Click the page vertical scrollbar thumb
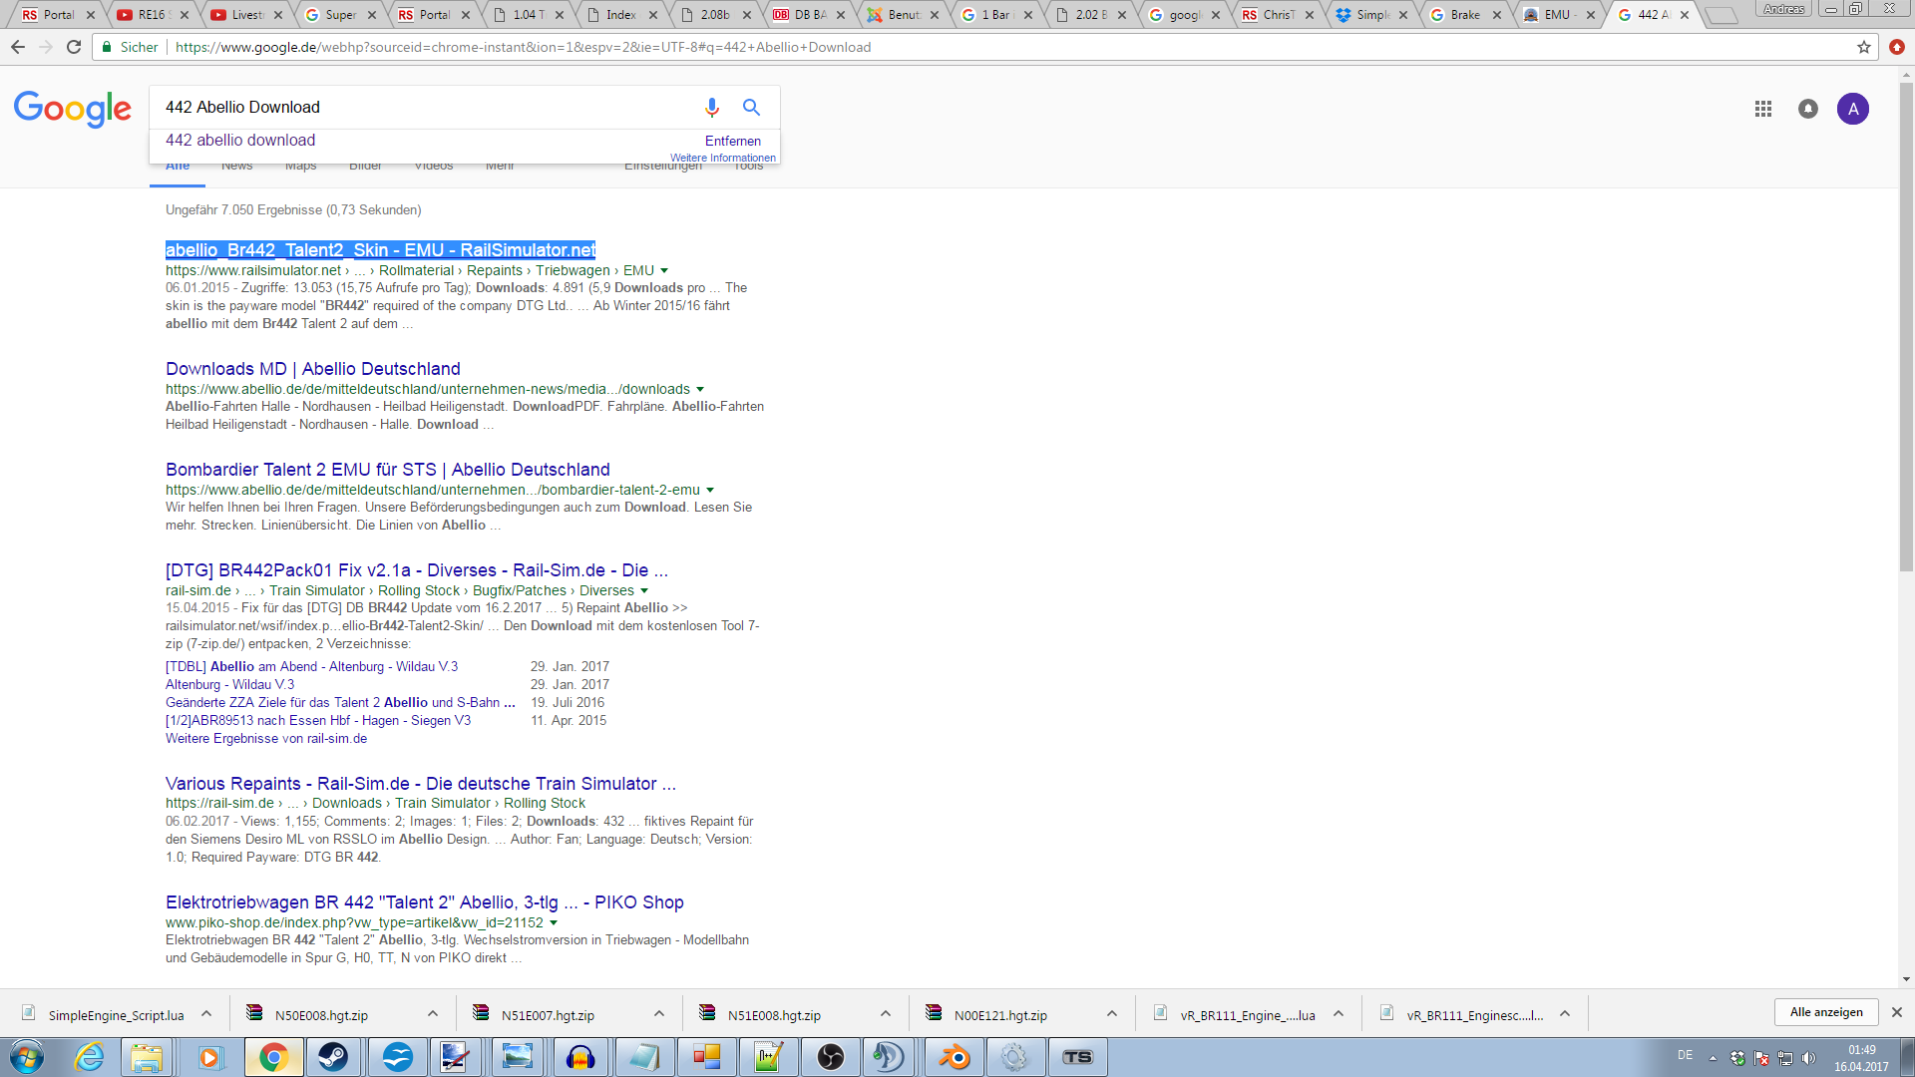Image resolution: width=1915 pixels, height=1077 pixels. coord(1906,329)
